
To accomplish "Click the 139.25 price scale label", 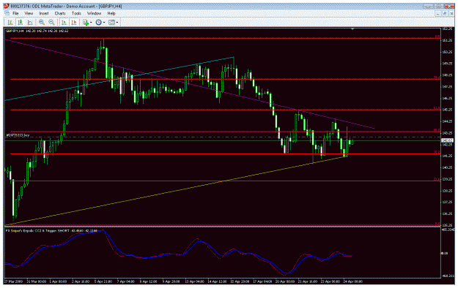I will click(x=447, y=179).
